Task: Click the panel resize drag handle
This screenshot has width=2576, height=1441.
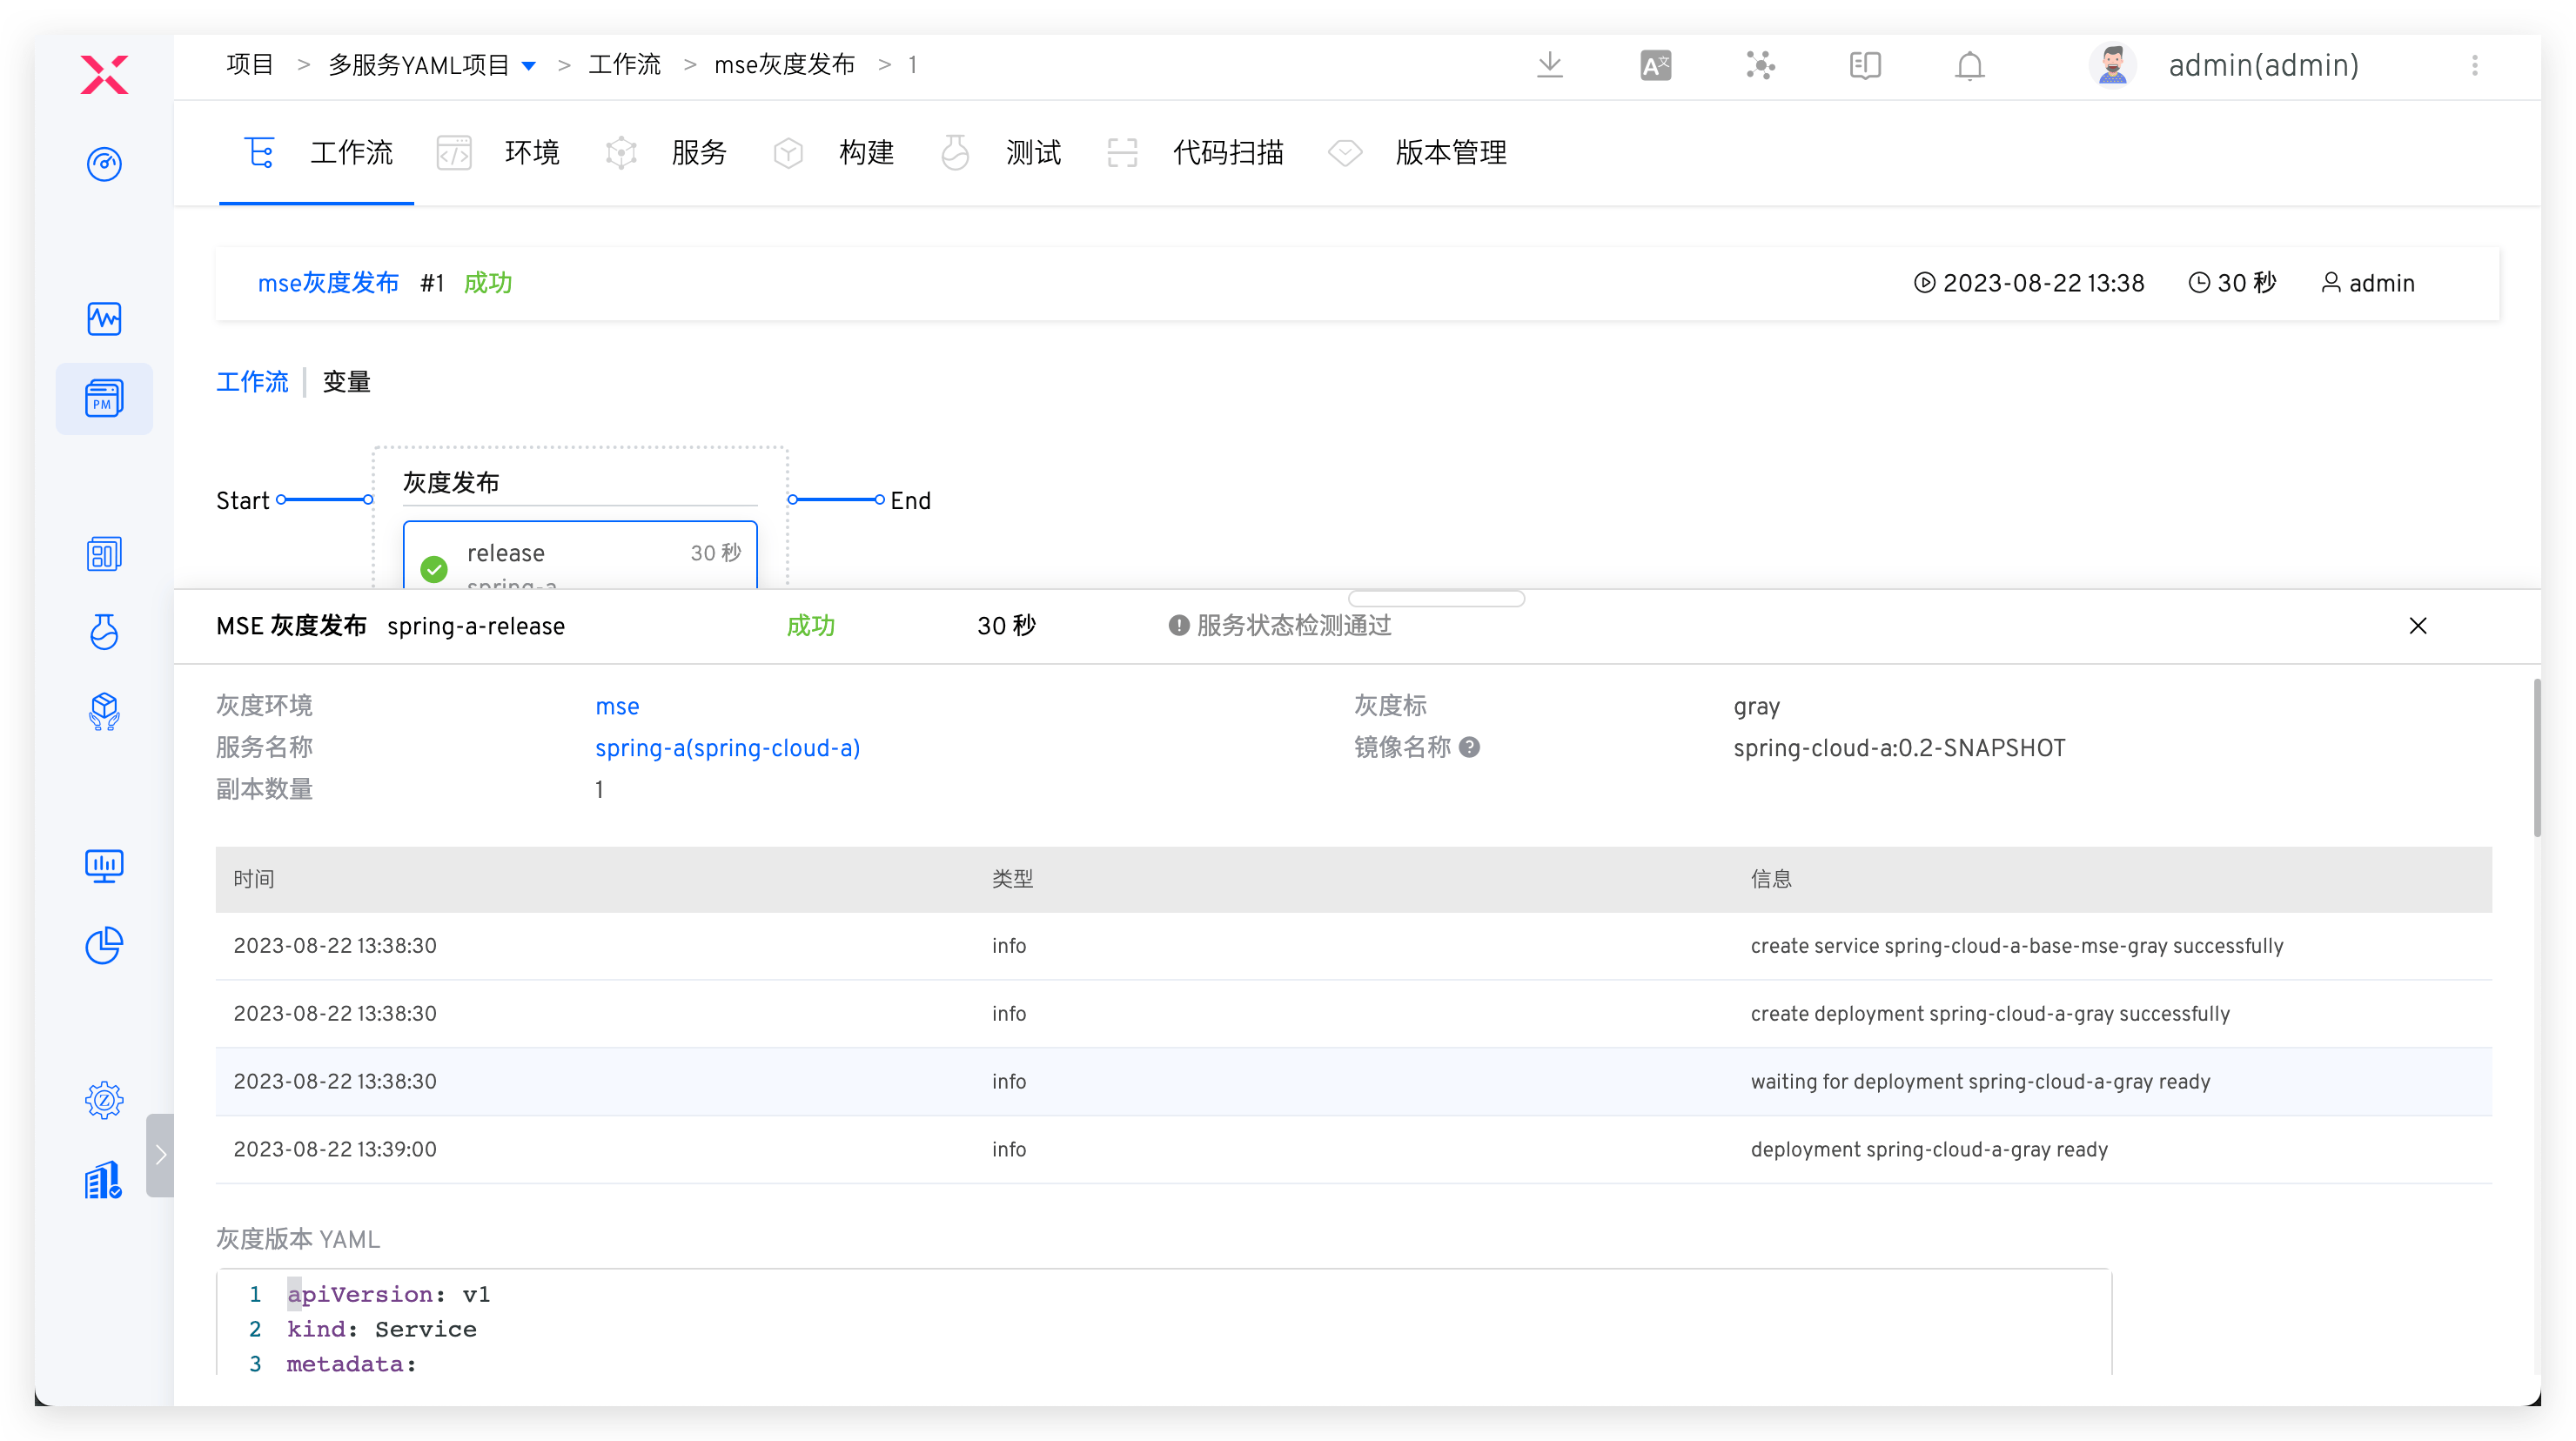Action: (x=1436, y=598)
